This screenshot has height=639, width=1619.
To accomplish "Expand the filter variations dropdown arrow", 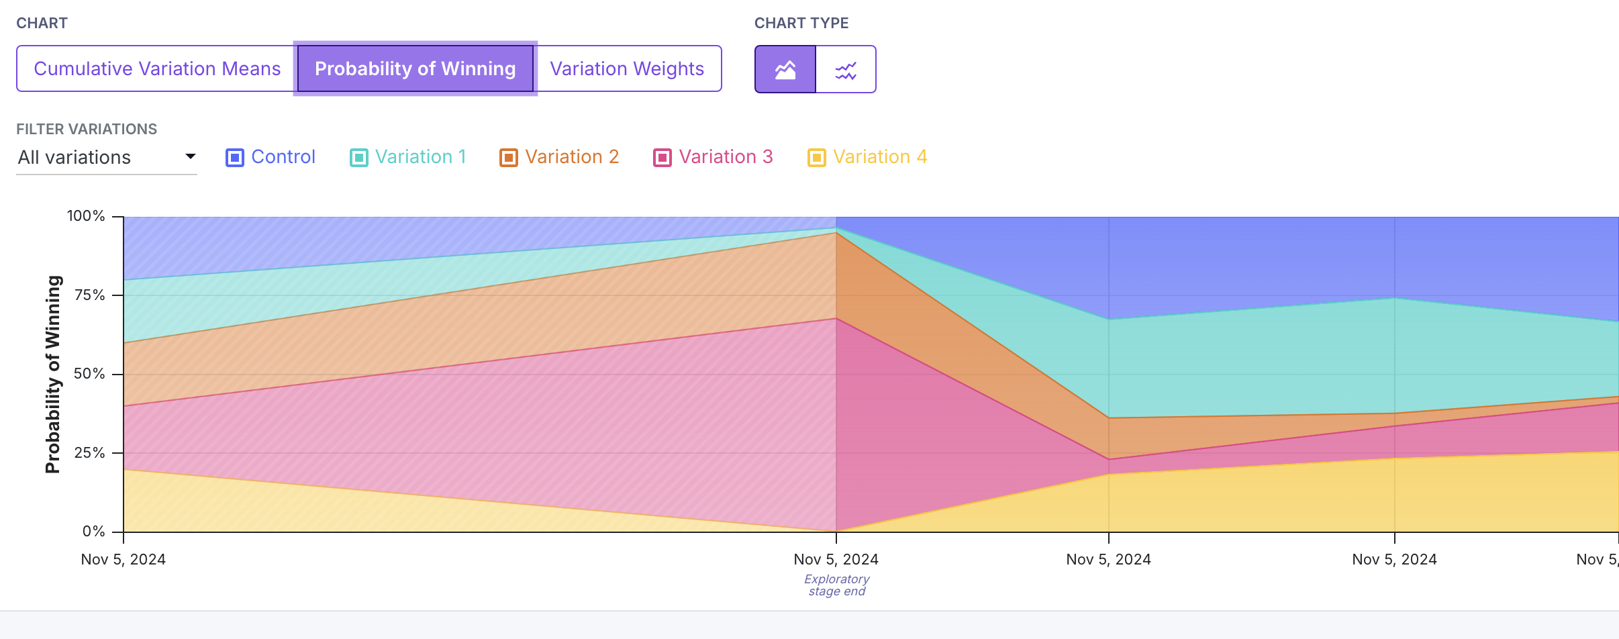I will click(x=191, y=156).
